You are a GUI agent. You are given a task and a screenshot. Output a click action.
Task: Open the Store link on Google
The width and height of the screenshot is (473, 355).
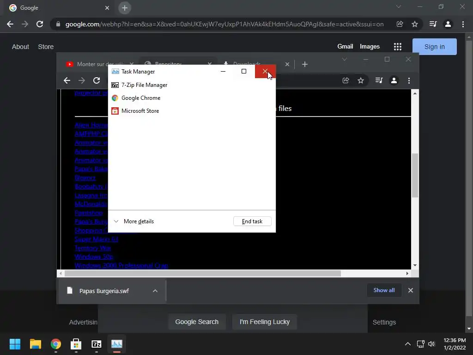coord(46,47)
